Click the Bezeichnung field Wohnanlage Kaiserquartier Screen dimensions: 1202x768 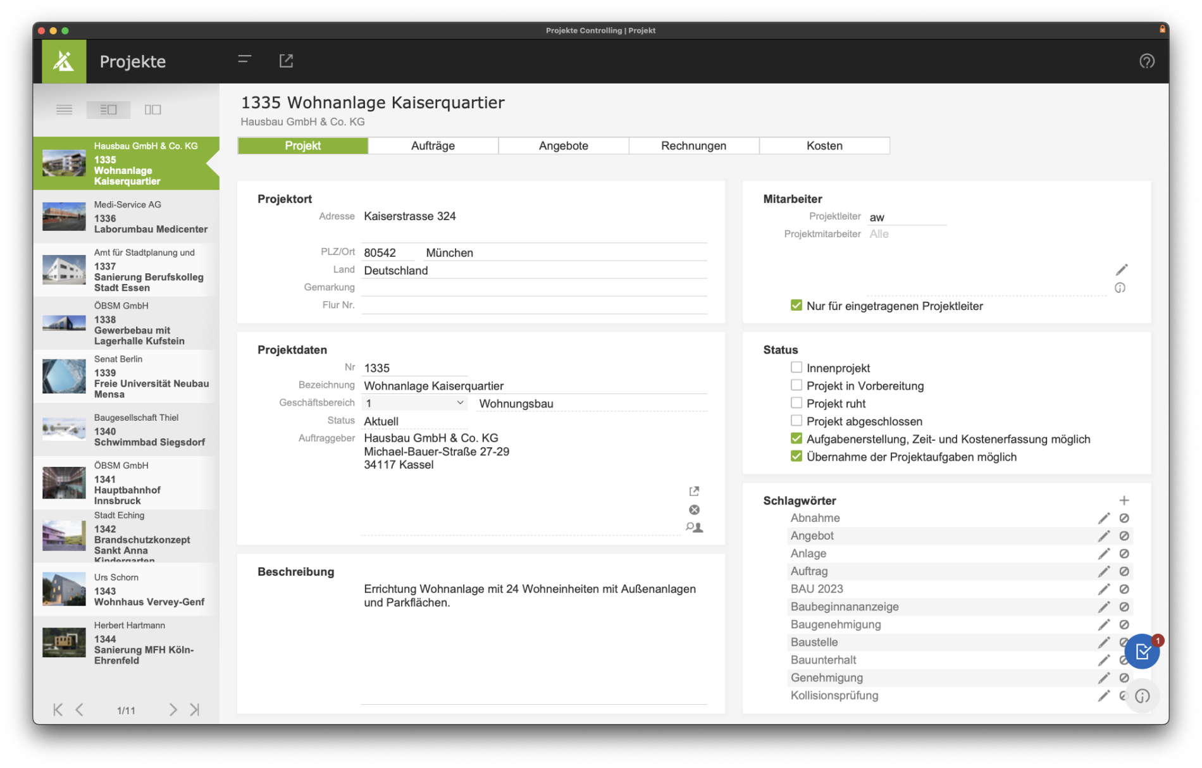pyautogui.click(x=534, y=385)
